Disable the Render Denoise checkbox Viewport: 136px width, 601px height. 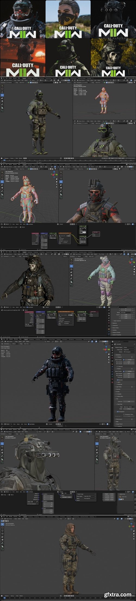click(118, 380)
